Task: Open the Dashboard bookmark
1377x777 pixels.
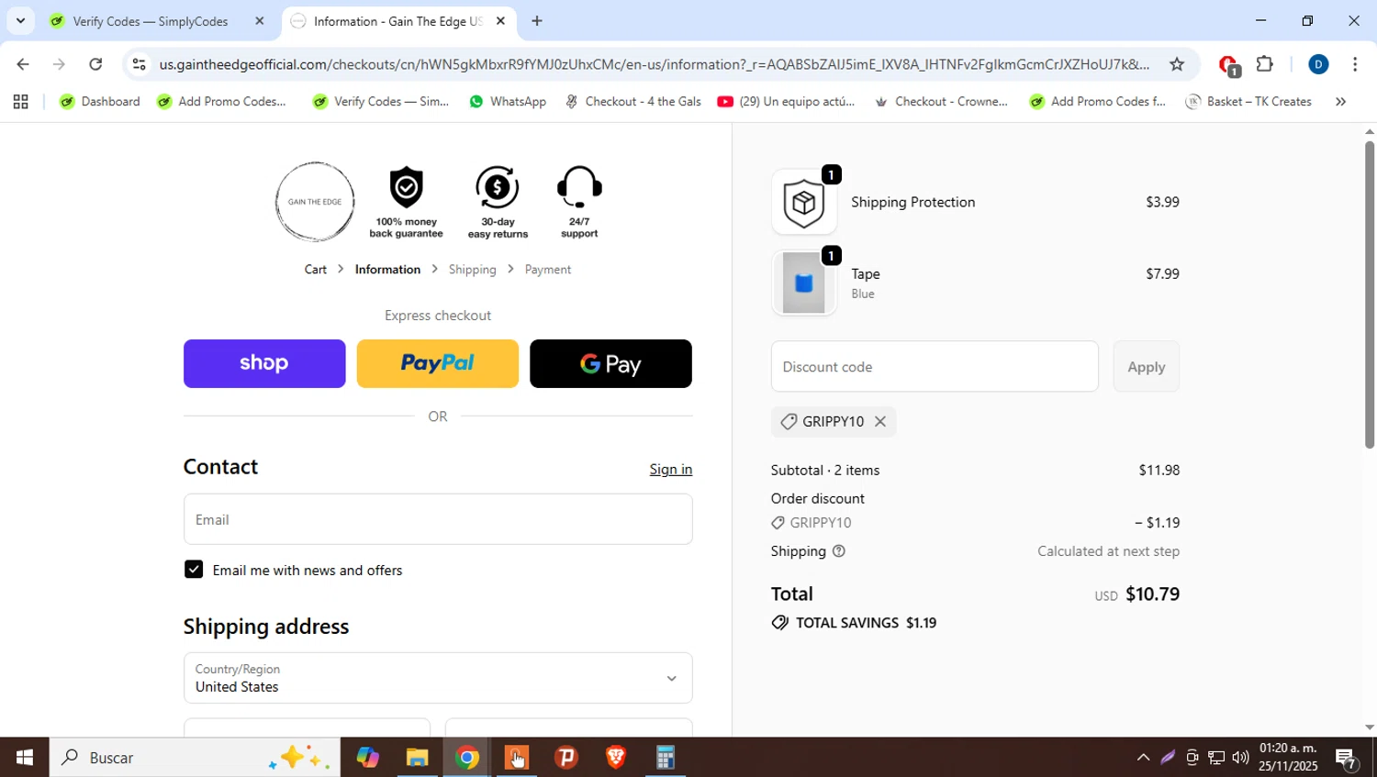Action: click(100, 102)
